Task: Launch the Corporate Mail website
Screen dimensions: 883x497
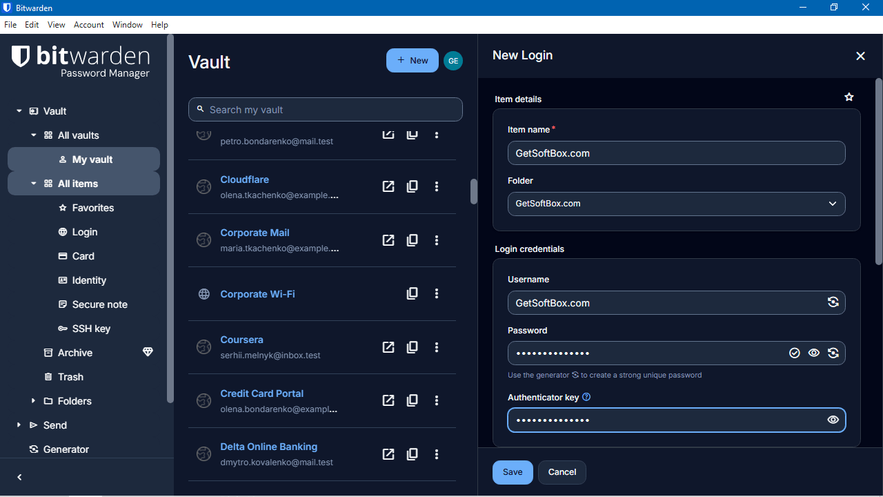Action: (x=388, y=240)
